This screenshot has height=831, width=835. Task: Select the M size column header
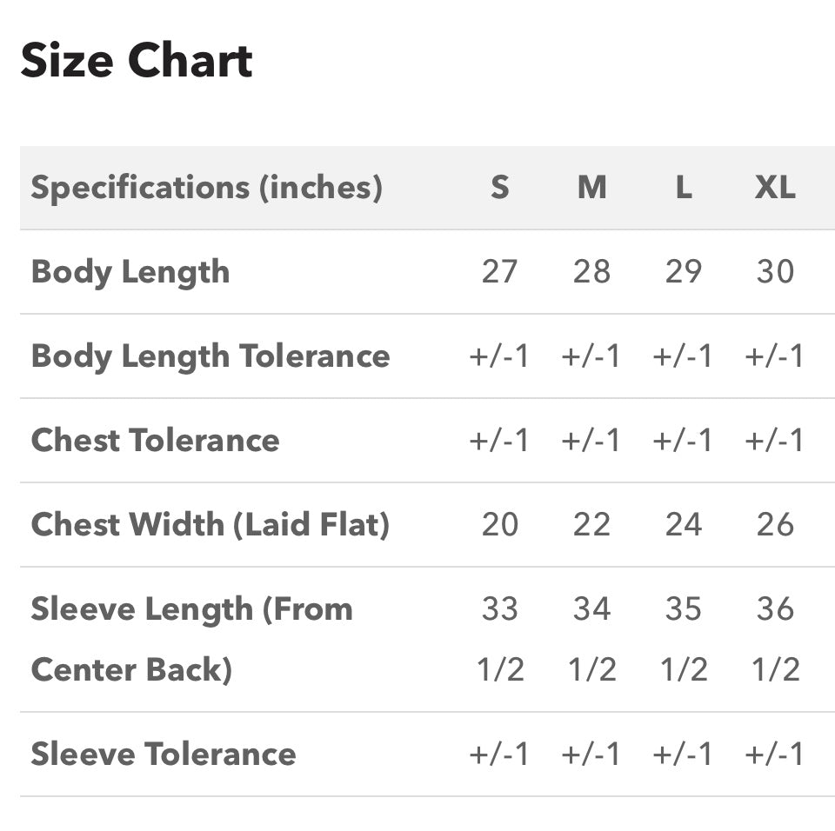pyautogui.click(x=591, y=188)
